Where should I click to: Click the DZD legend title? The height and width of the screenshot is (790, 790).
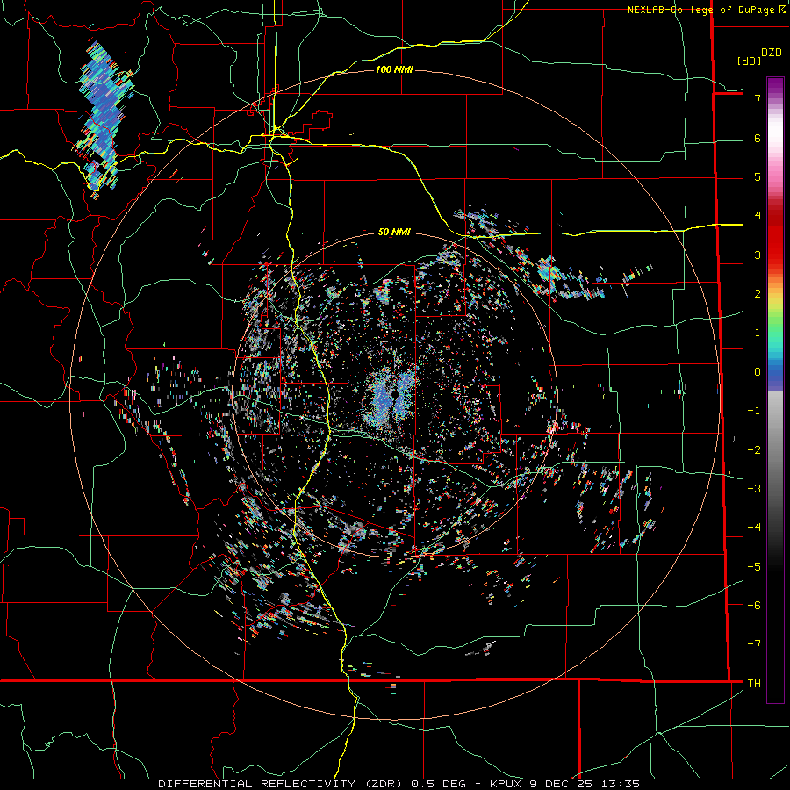coord(772,53)
